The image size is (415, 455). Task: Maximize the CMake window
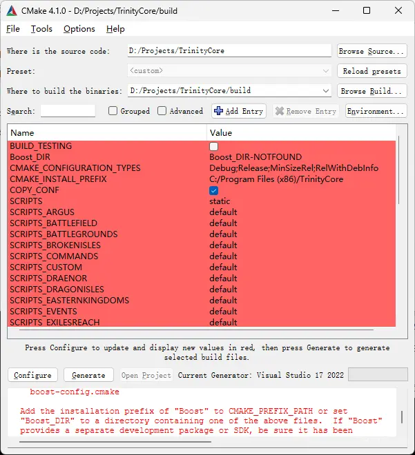[x=367, y=11]
